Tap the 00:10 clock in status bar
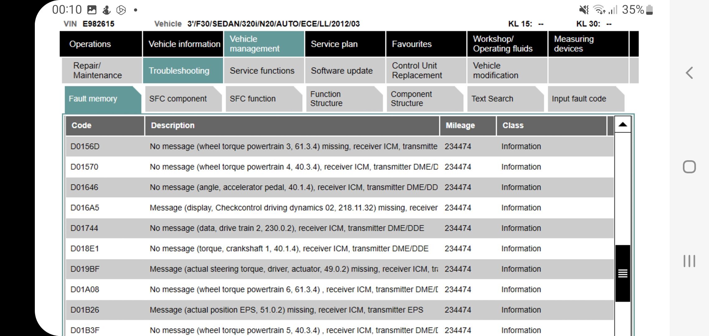709x336 pixels. tap(67, 10)
